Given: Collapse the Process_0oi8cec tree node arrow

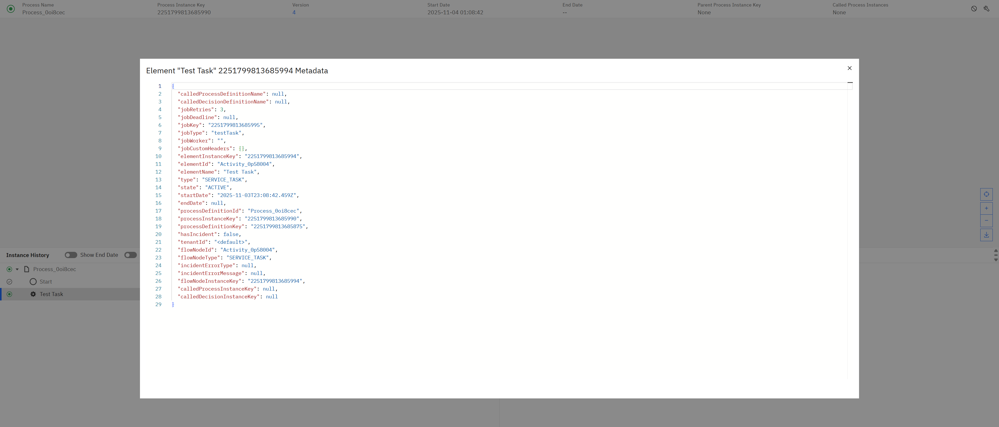Looking at the screenshot, I should tap(17, 269).
